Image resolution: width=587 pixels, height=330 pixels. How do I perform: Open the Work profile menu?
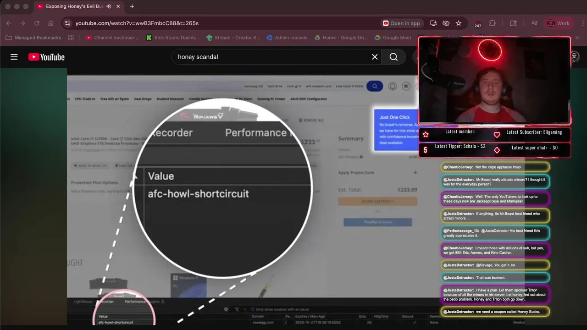pyautogui.click(x=558, y=23)
